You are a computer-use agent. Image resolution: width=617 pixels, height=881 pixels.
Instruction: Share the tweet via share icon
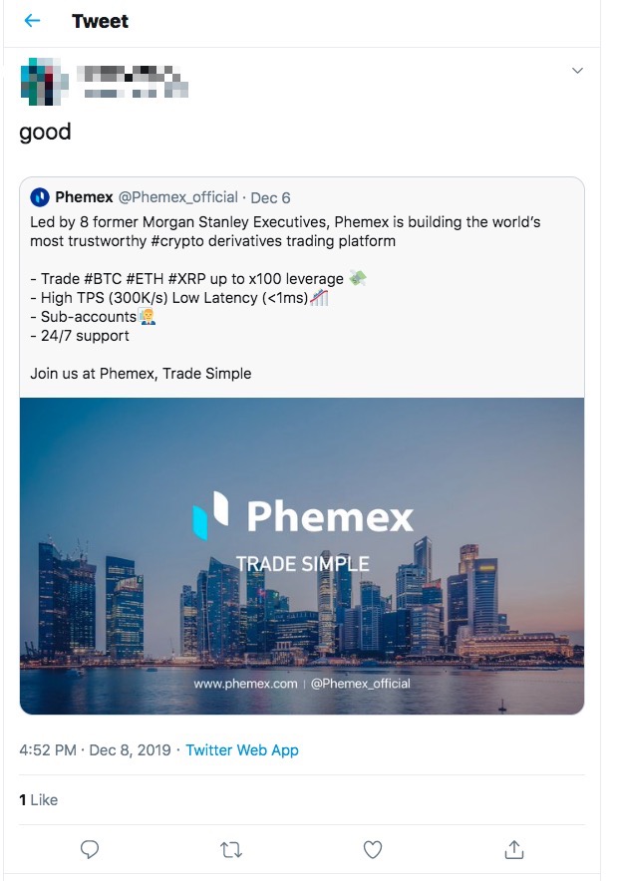coord(514,849)
